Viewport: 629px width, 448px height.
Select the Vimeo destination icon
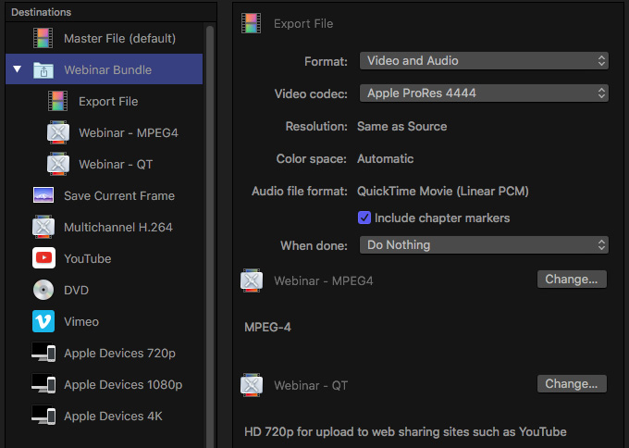tap(43, 321)
